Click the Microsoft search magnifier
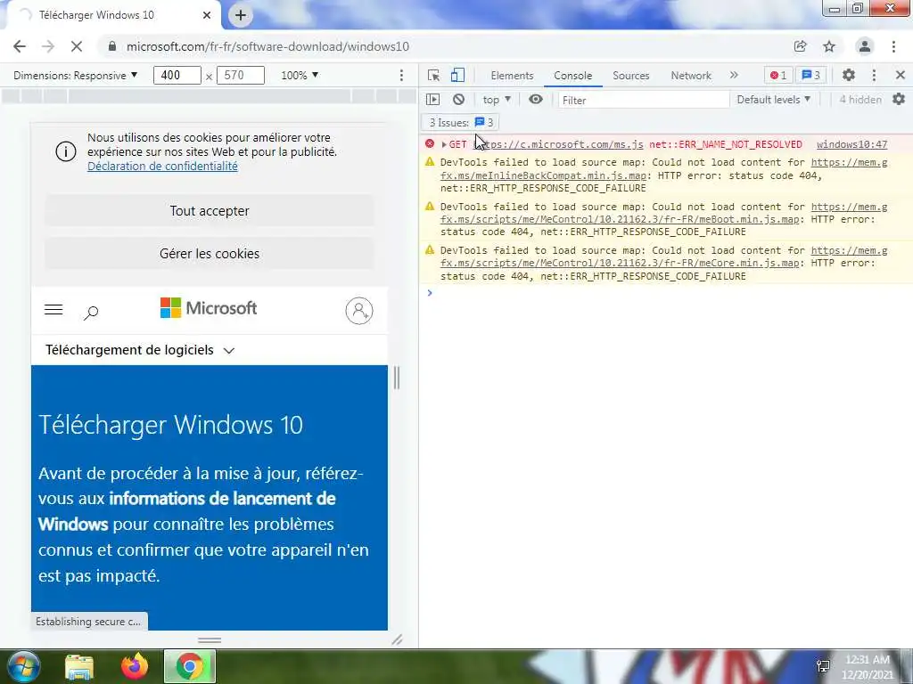 click(x=91, y=313)
